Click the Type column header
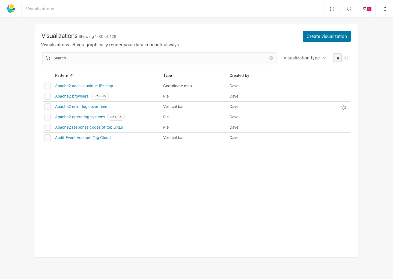393x279 pixels. click(168, 75)
